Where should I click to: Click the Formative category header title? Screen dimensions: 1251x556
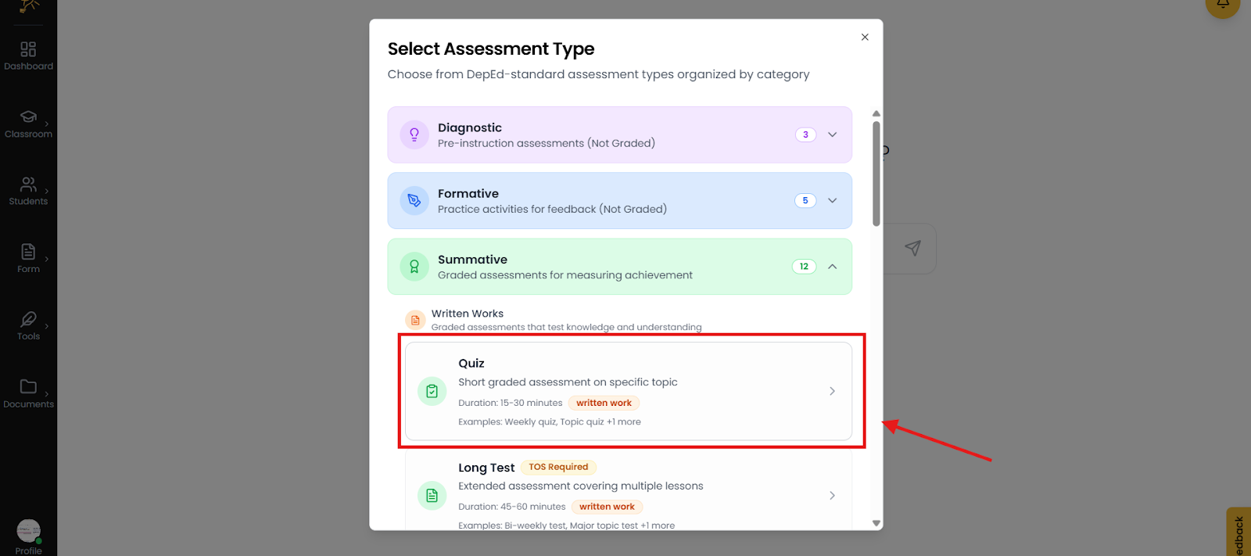coord(468,193)
